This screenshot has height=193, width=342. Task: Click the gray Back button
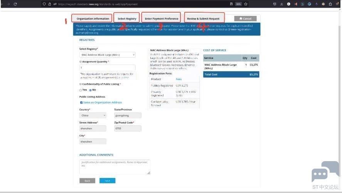pos(87,181)
